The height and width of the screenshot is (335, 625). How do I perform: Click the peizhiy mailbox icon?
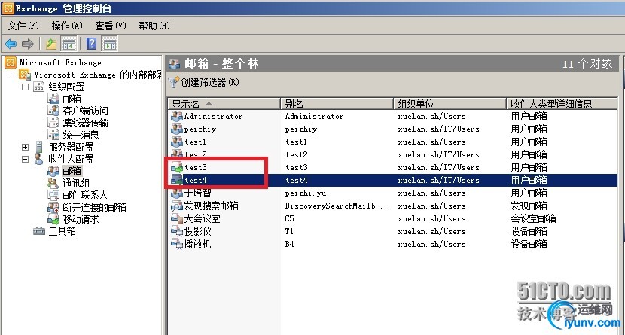(x=176, y=129)
